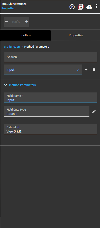Click the Properties link under page title

pyautogui.click(x=8, y=8)
